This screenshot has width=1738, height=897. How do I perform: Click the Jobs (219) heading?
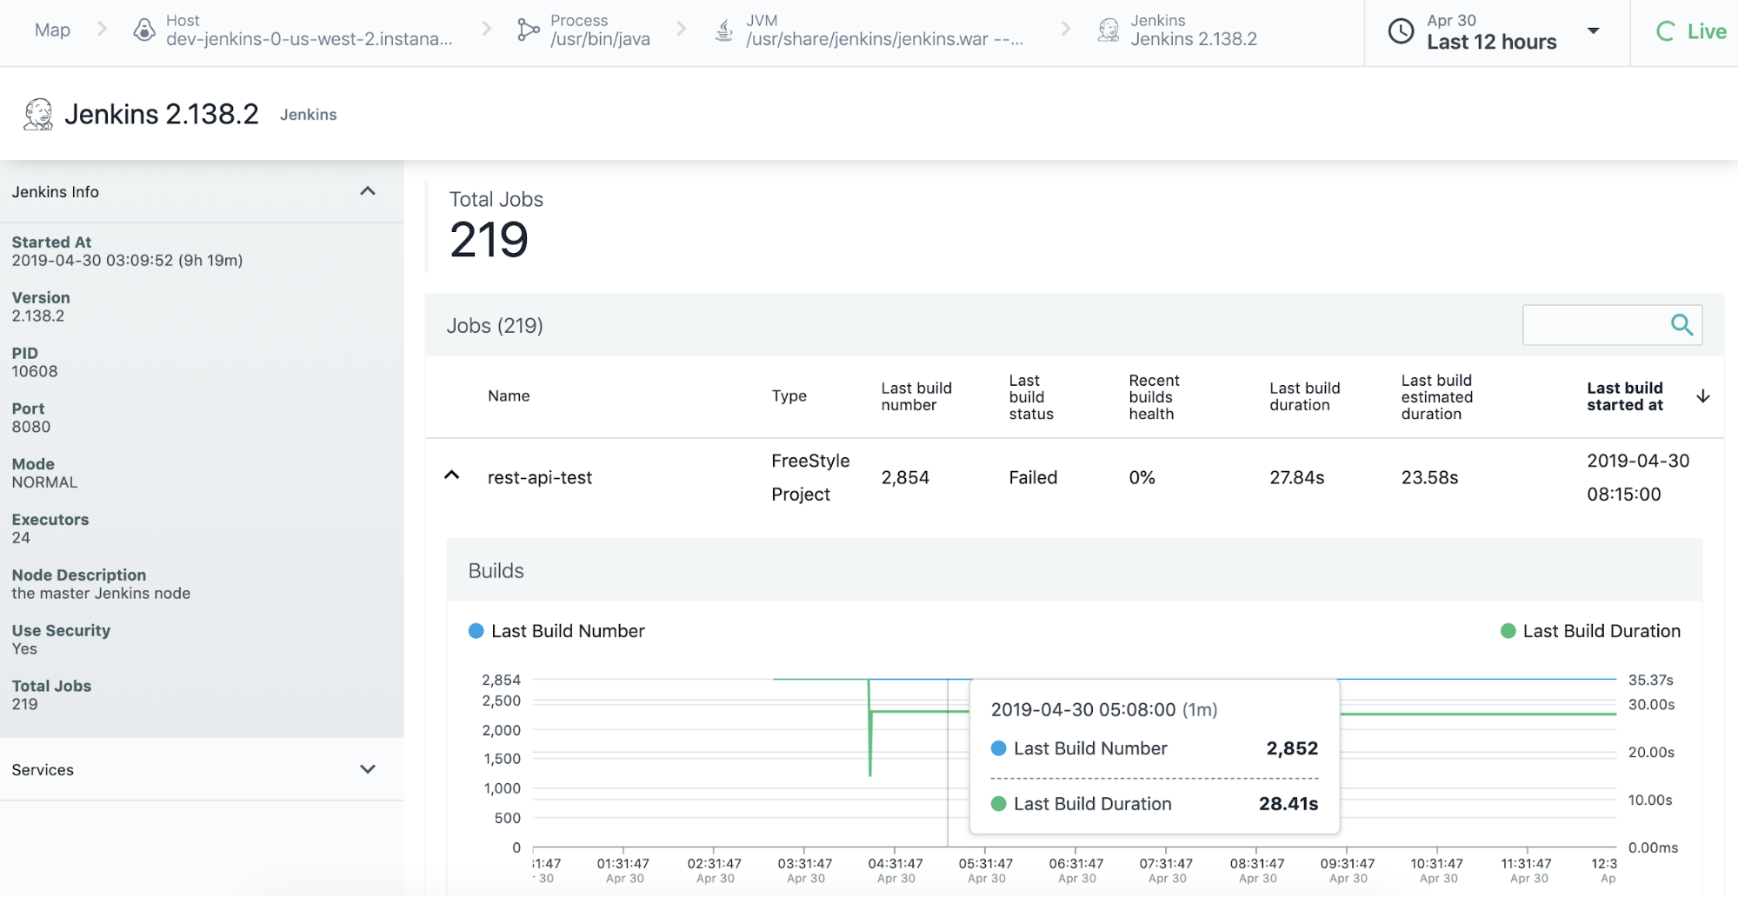(495, 326)
